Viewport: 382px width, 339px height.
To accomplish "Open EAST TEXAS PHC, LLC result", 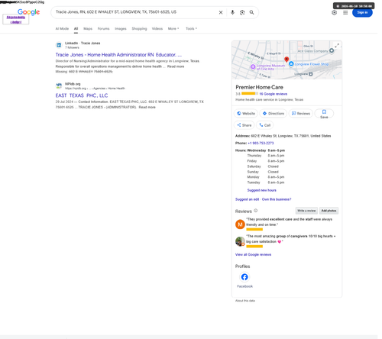I will (x=82, y=95).
